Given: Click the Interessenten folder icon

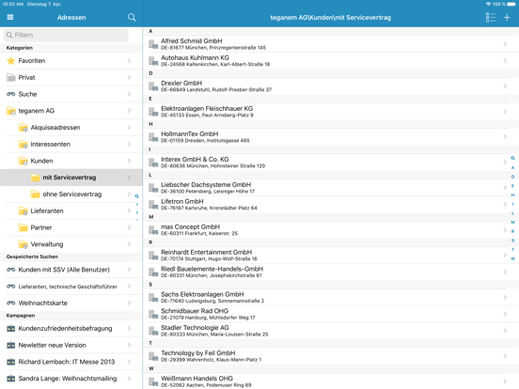Looking at the screenshot, I should (x=24, y=144).
